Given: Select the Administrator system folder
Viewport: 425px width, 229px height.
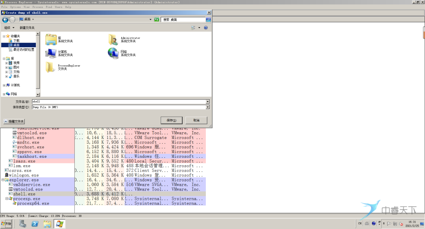Looking at the screenshot, I should (124, 40).
